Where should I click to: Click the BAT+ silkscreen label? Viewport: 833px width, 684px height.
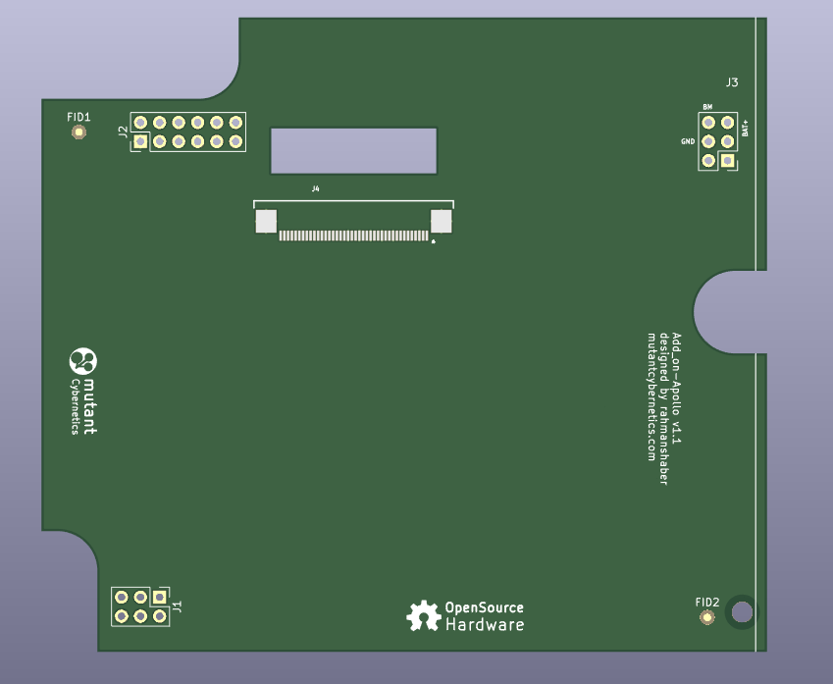click(x=746, y=126)
